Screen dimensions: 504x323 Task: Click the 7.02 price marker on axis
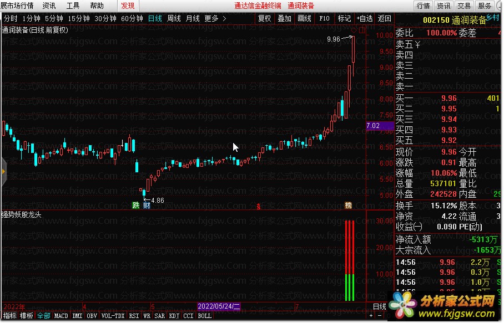[x=380, y=126]
